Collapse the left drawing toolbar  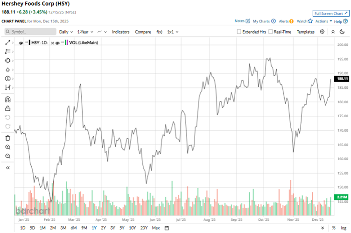(7, 168)
